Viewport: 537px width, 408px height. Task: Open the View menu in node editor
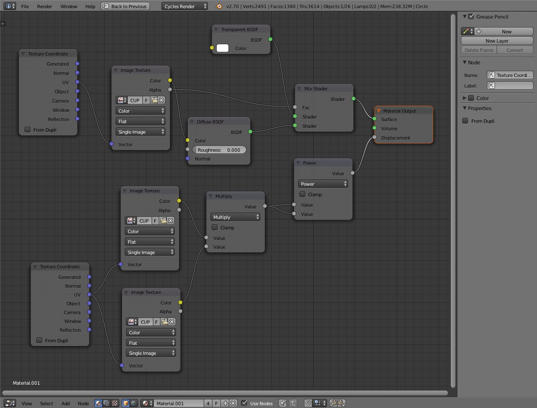tap(26, 403)
